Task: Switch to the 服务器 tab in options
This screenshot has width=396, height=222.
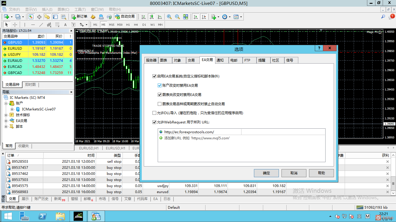Action: (151, 60)
